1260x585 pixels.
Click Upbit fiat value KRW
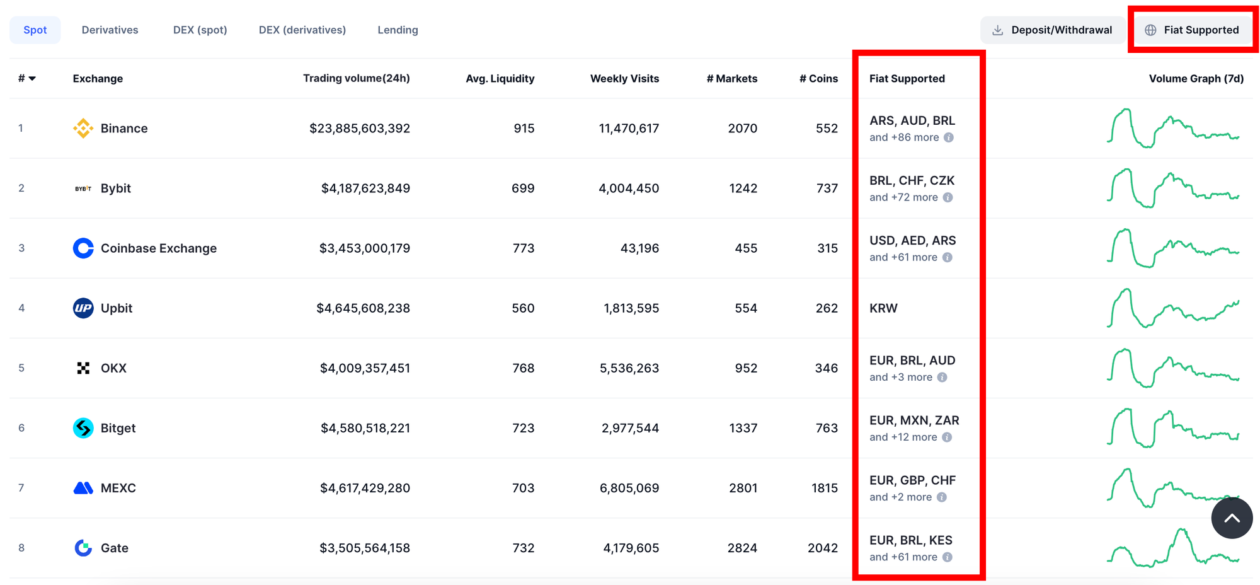pos(883,308)
